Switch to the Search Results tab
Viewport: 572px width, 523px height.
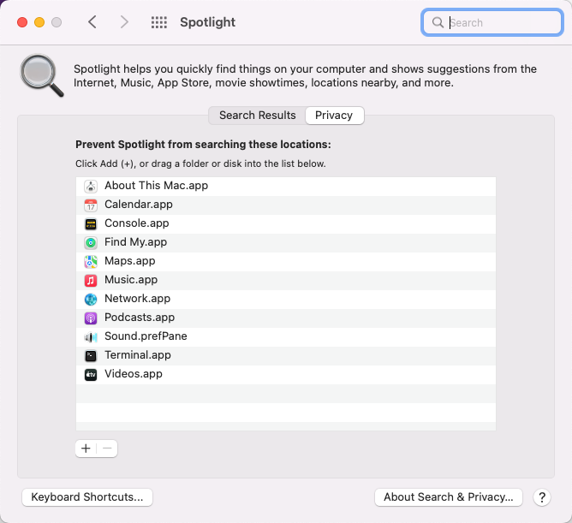coord(257,116)
